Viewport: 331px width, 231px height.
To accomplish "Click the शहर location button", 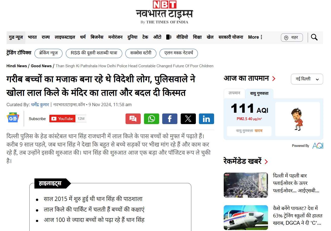I will 292,37.
